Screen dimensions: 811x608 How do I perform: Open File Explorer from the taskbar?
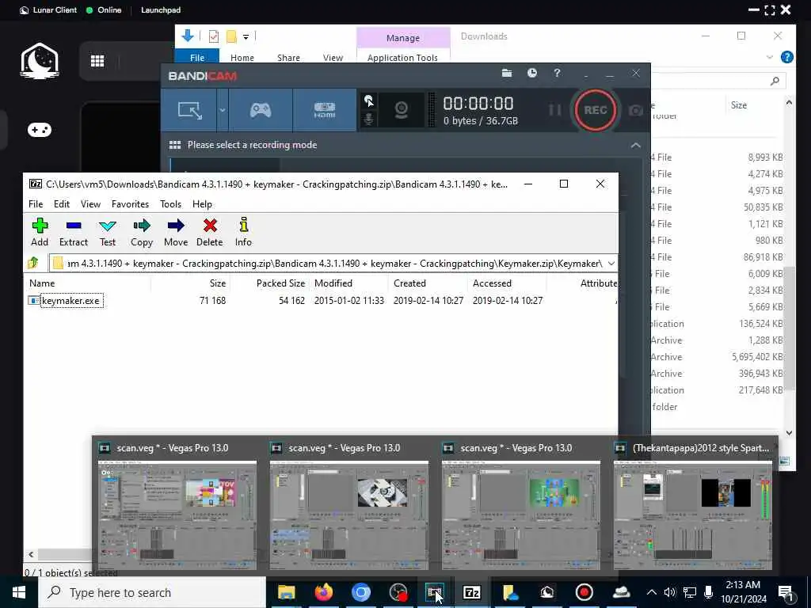coord(286,592)
